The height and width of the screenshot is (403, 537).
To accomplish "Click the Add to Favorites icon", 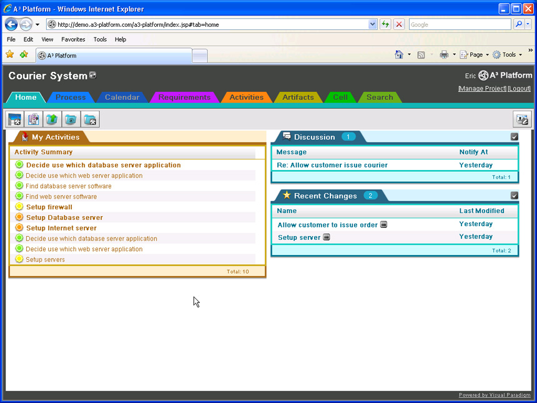I will click(24, 54).
